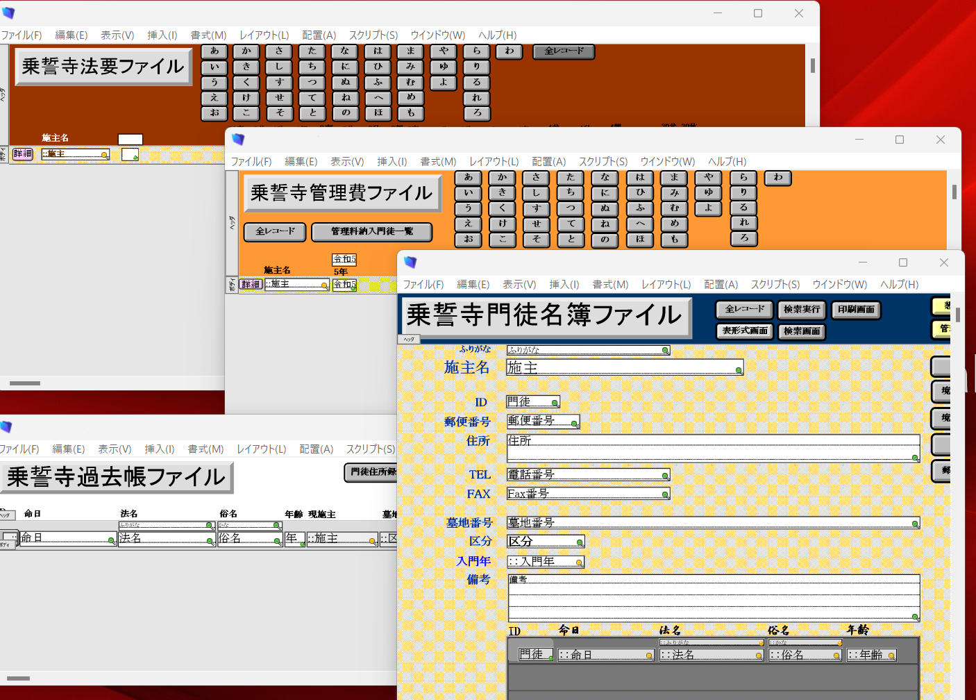Maximize the 門徒名簿ファイル window
Image resolution: width=976 pixels, height=700 pixels.
(x=903, y=262)
